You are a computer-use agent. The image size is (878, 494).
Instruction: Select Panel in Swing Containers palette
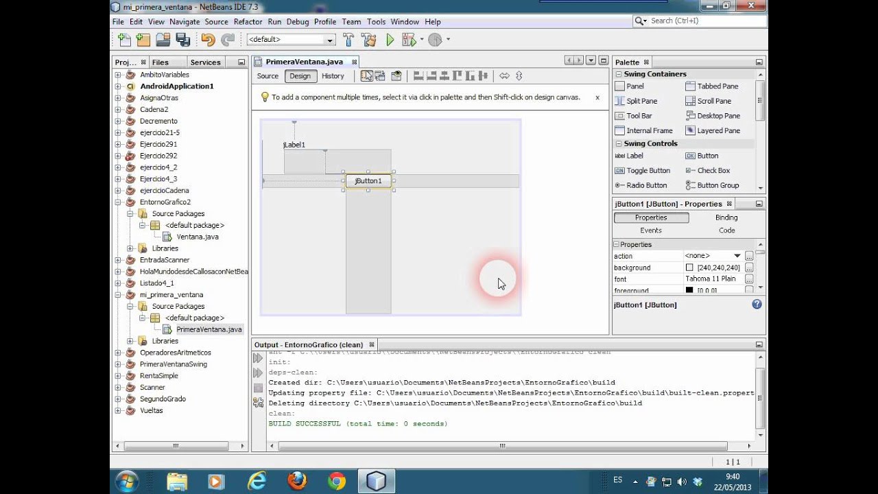click(x=629, y=86)
